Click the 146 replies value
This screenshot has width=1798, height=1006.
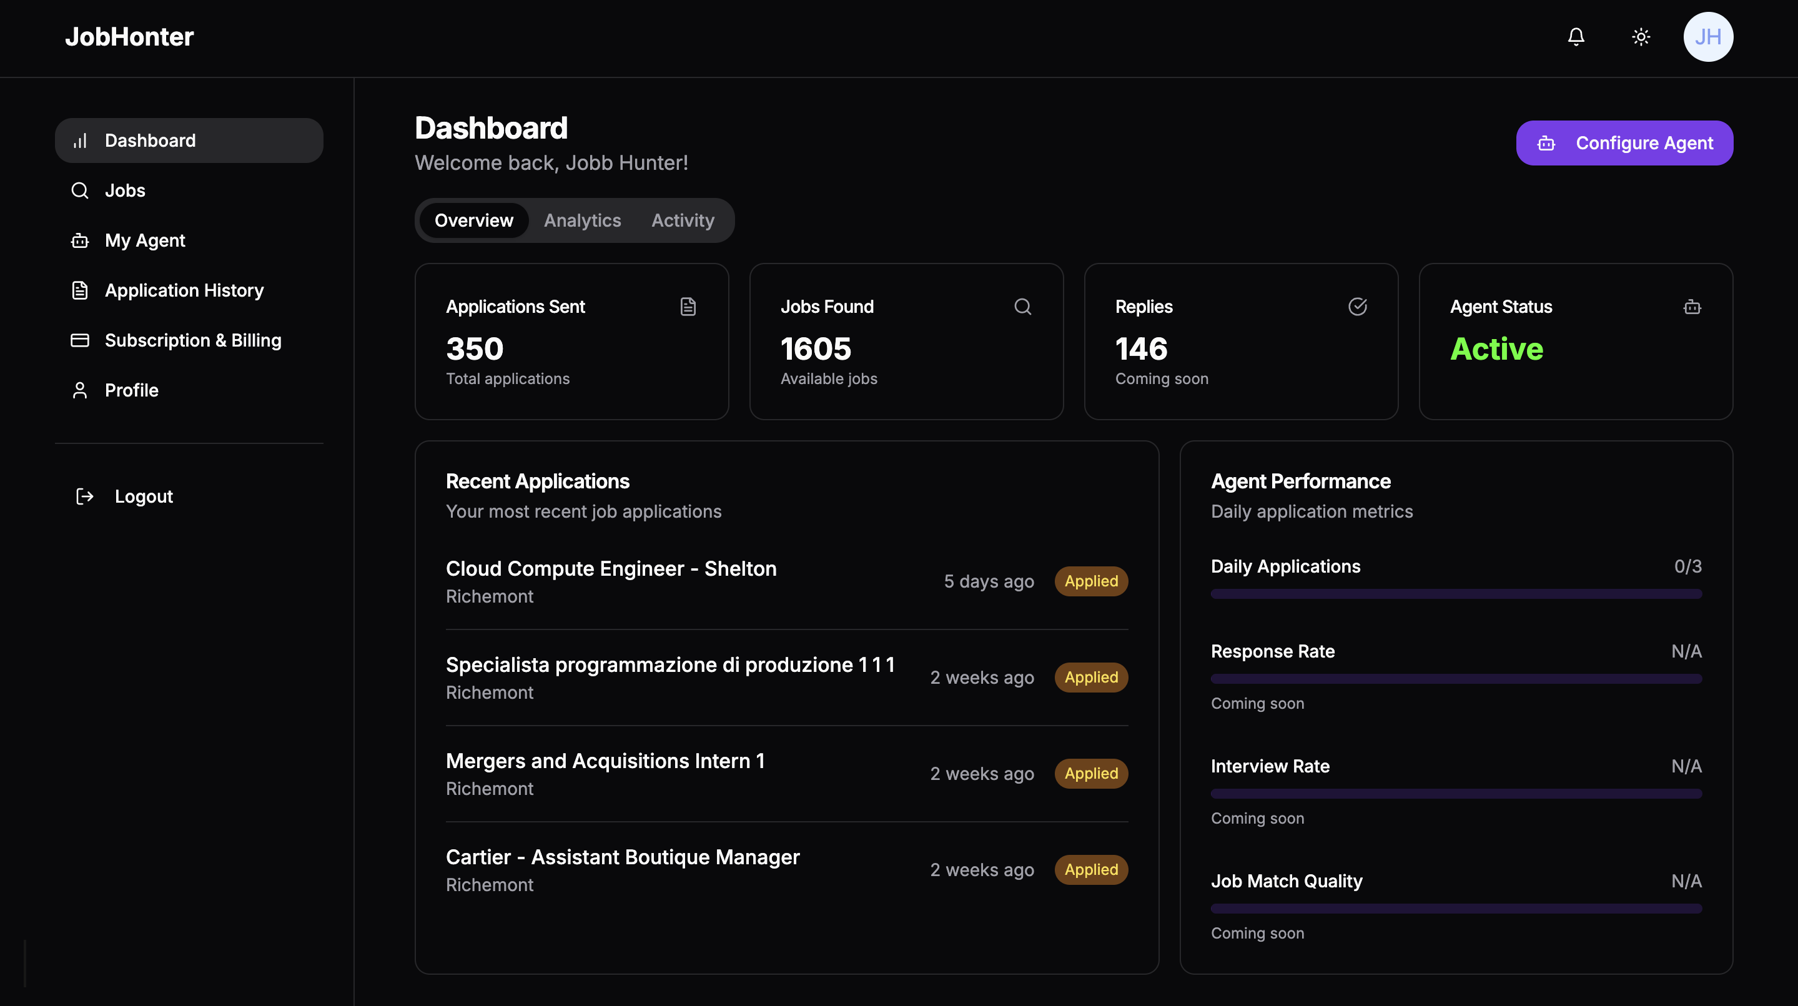click(x=1141, y=348)
